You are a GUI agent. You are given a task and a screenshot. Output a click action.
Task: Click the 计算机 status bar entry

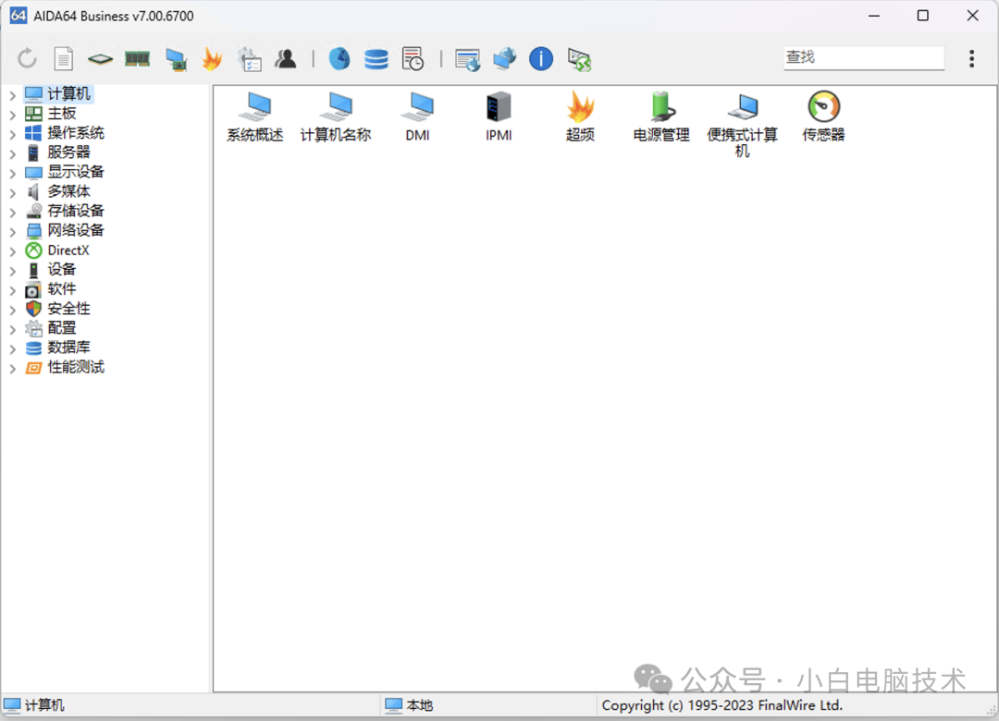(34, 705)
